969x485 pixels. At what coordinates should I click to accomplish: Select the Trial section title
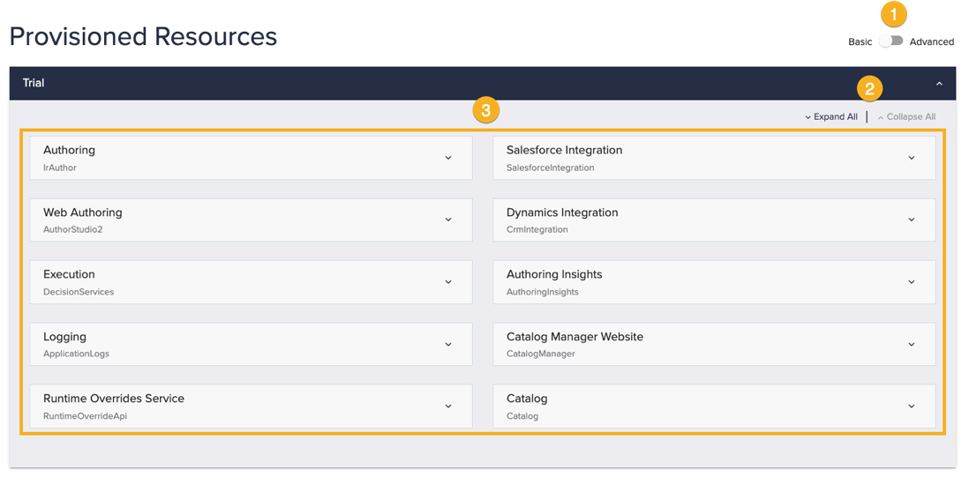click(x=34, y=83)
